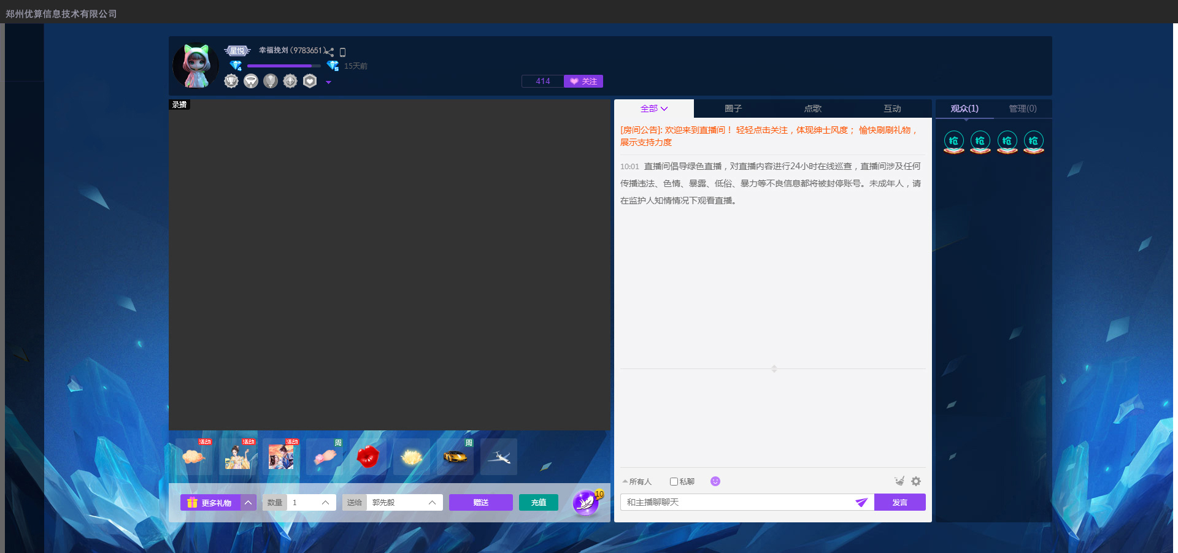Switch to the 管理(0) tab
This screenshot has height=553, width=1178.
pyautogui.click(x=1022, y=109)
